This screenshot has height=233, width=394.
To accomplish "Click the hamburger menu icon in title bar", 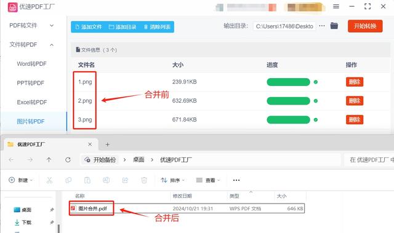I will coord(336,7).
